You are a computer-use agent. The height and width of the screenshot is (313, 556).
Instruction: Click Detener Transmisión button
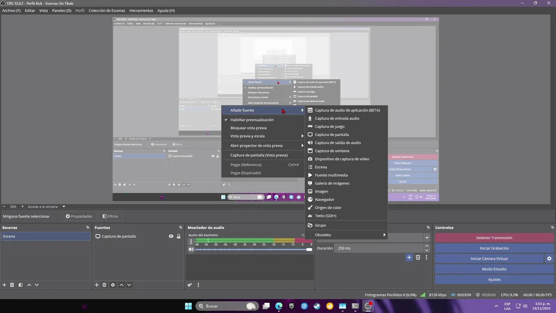pos(494,238)
